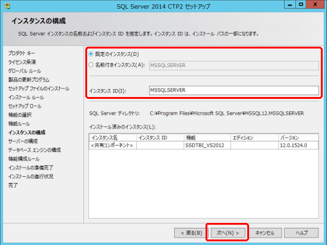Maximize the setup window

point(301,5)
